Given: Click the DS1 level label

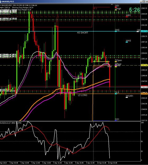Looking at the screenshot, I should click(x=117, y=119).
